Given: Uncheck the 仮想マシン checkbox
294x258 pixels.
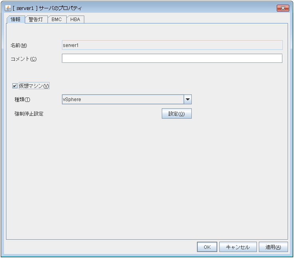Looking at the screenshot, I should point(15,86).
